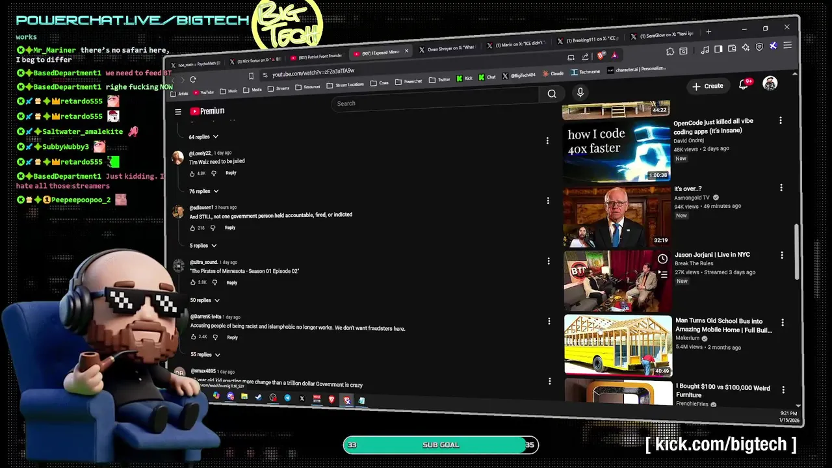Expand the 64 replies thread
Viewport: 832px width, 468px height.
click(x=203, y=137)
